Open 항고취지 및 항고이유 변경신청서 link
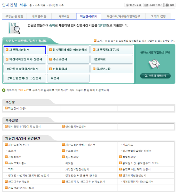 click(x=85, y=182)
